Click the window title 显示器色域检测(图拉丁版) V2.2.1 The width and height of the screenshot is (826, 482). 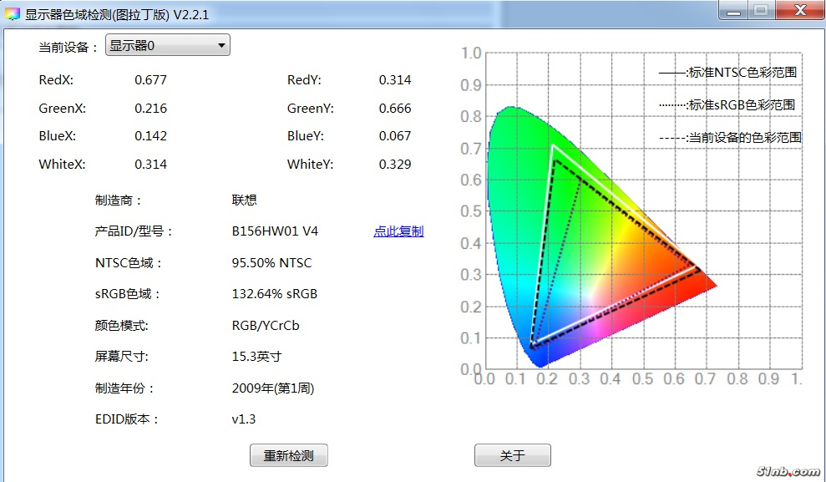click(x=117, y=15)
